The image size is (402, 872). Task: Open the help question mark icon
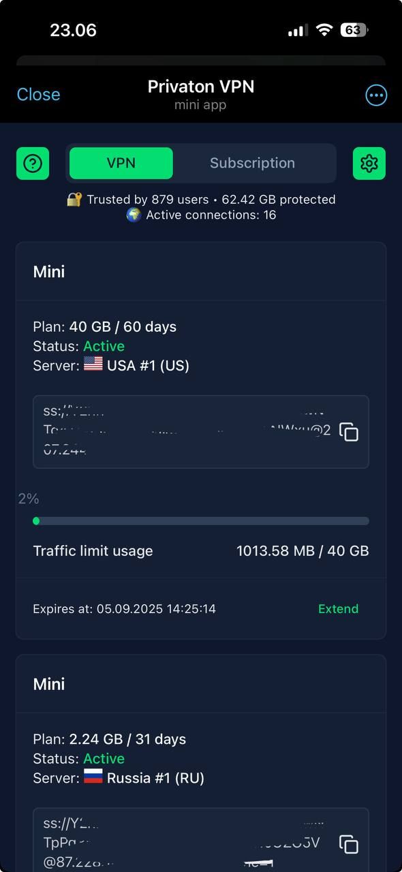coord(33,163)
